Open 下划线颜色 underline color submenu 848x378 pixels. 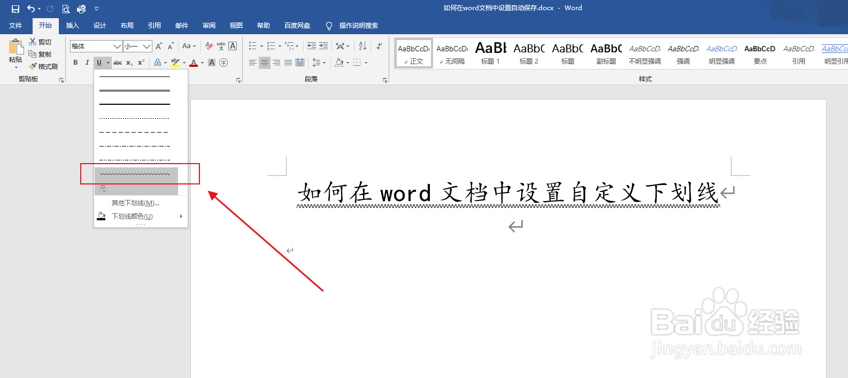click(141, 217)
